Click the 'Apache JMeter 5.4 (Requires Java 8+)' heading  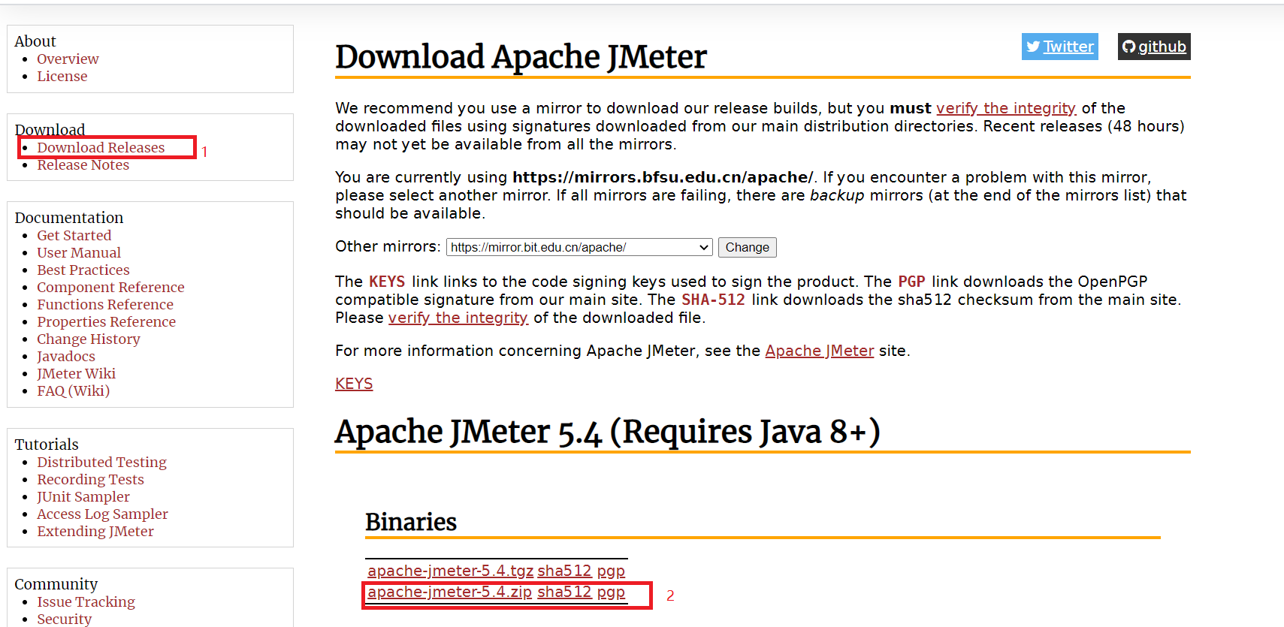pos(607,432)
